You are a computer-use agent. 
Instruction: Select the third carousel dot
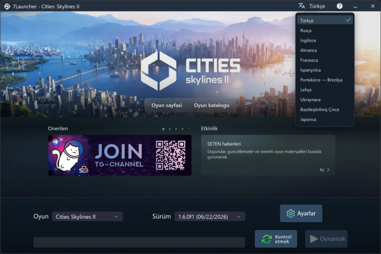click(x=176, y=129)
